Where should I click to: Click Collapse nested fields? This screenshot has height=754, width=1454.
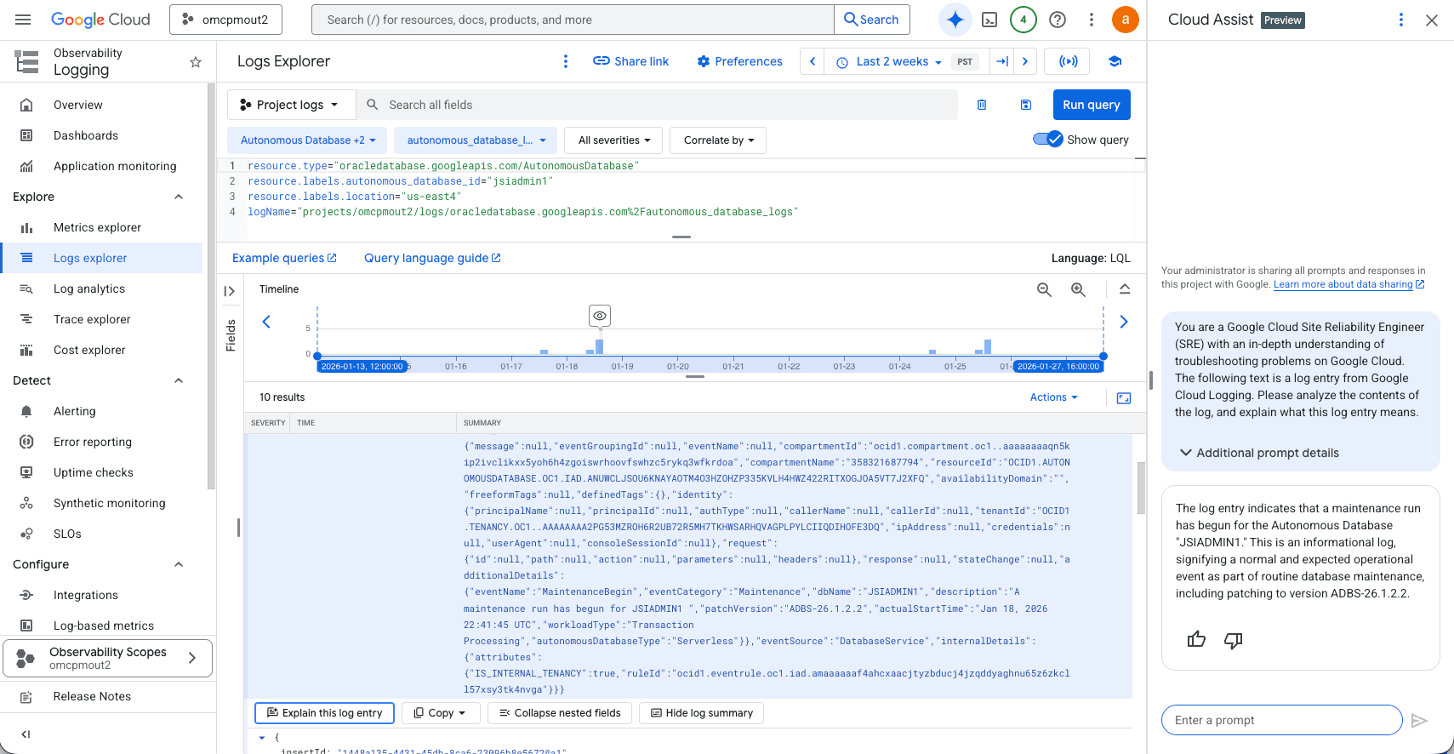pos(560,713)
